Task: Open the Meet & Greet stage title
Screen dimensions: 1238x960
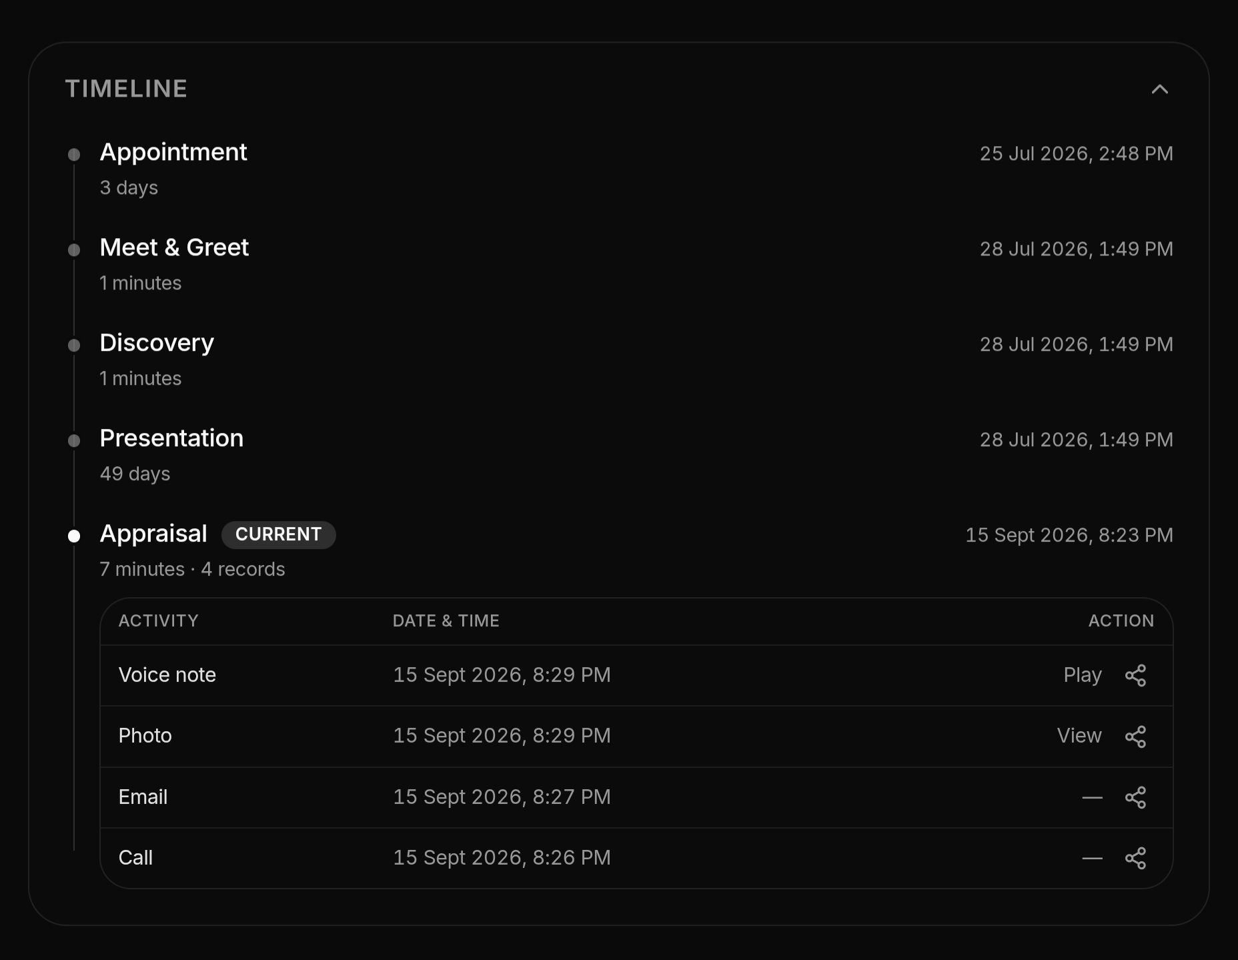Action: click(x=174, y=248)
